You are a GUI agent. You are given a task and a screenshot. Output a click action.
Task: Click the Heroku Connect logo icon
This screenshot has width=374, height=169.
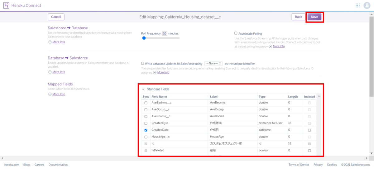tap(6, 6)
